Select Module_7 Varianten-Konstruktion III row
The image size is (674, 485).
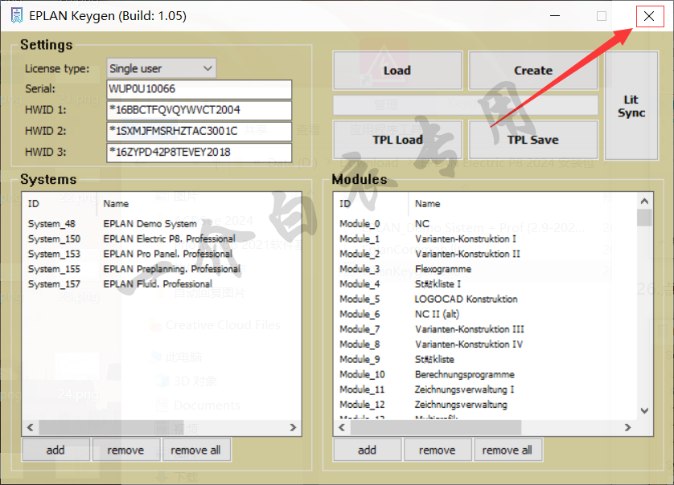485,328
